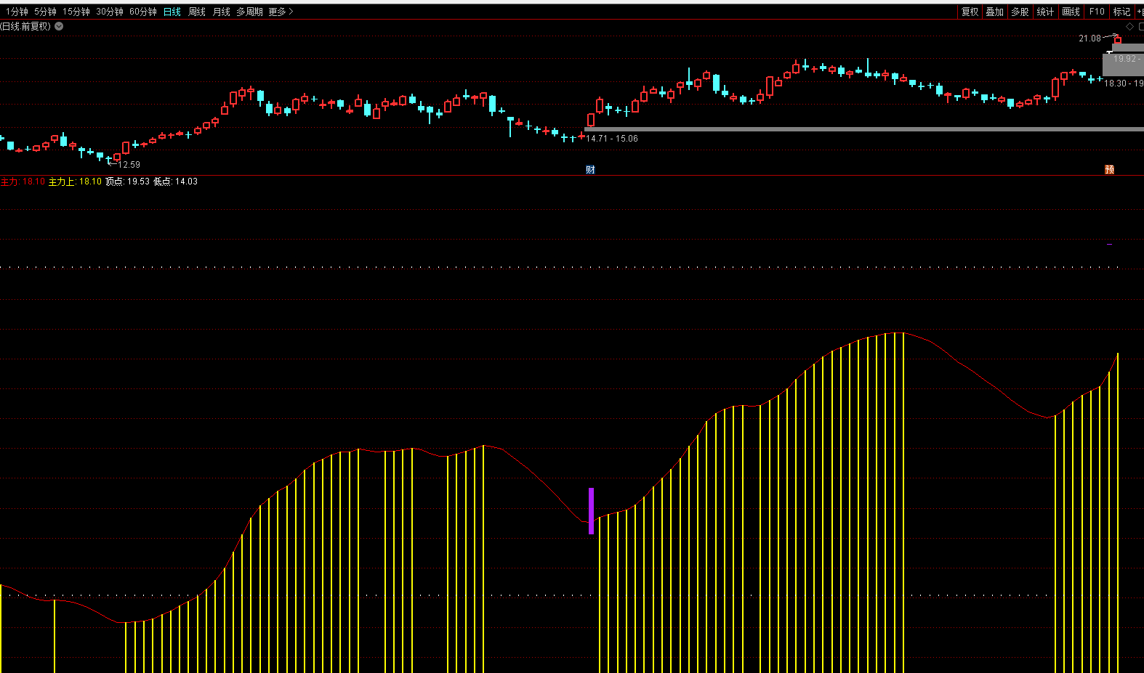Viewport: 1144px width, 673px height.
Task: Switch to the 周线 weekly chart
Action: pos(197,12)
